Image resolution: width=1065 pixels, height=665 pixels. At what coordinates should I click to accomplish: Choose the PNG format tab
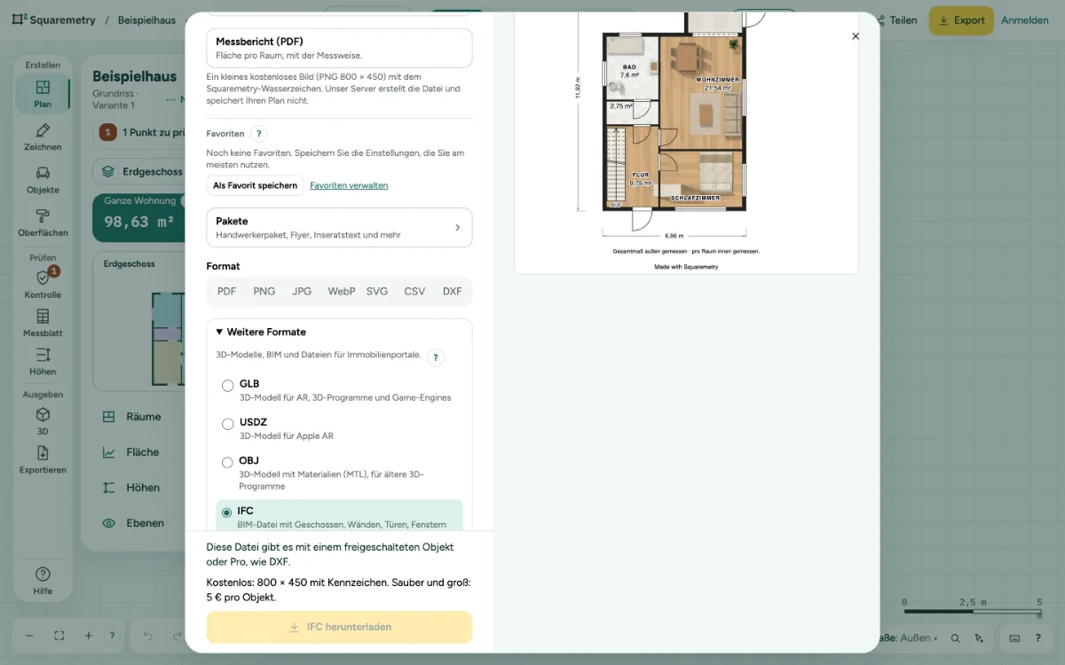[x=264, y=291]
